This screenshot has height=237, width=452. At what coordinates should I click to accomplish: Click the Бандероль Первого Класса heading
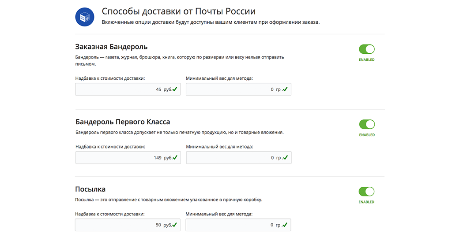123,122
